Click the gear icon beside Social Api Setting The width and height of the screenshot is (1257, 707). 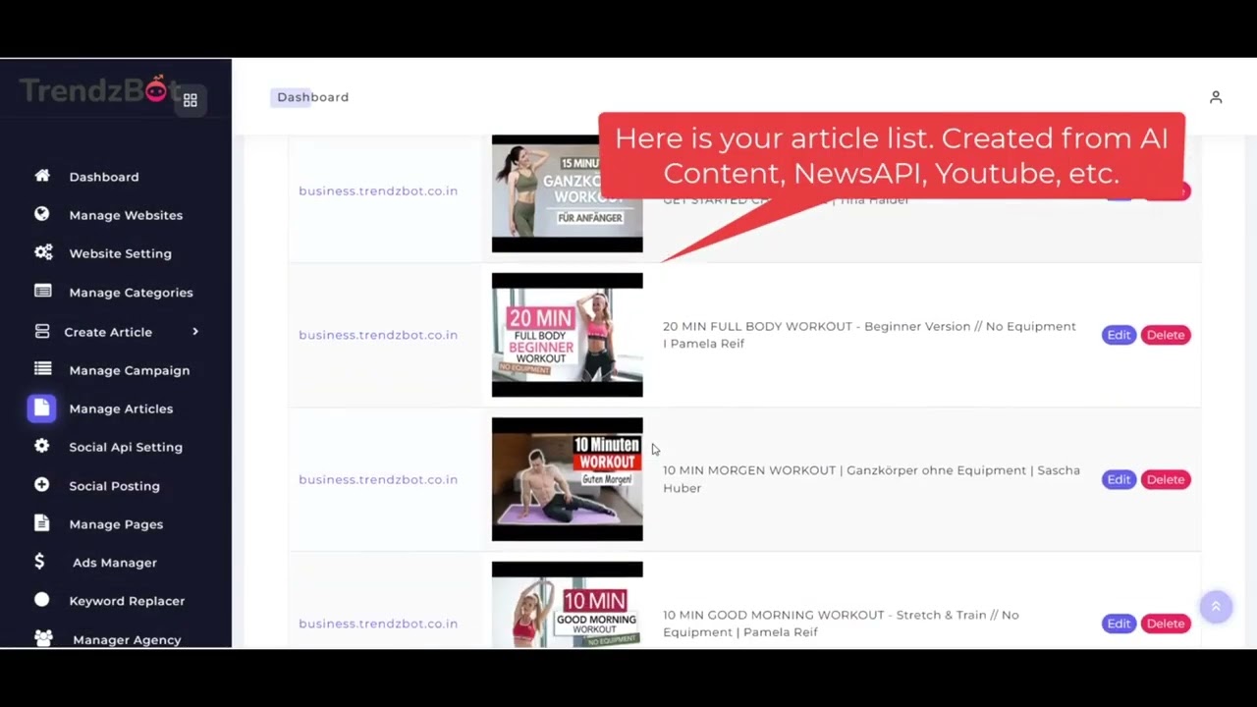[x=42, y=446]
